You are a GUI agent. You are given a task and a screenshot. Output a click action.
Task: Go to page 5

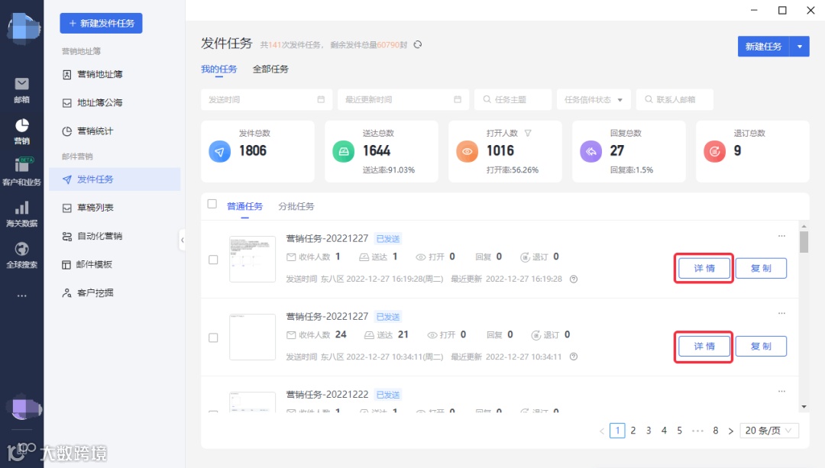(679, 431)
